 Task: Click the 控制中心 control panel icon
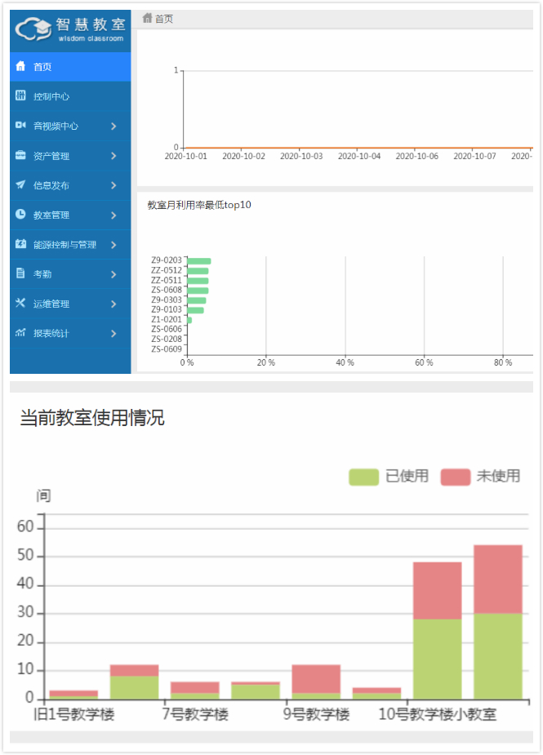click(x=21, y=96)
